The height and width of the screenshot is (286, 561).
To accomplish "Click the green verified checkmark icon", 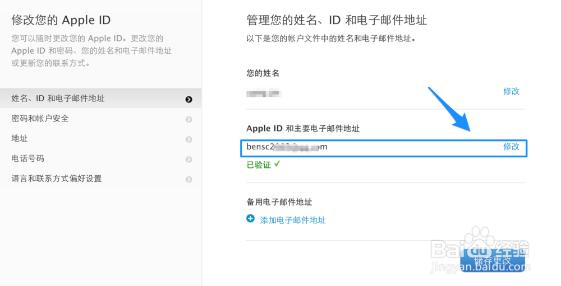I will [x=277, y=165].
